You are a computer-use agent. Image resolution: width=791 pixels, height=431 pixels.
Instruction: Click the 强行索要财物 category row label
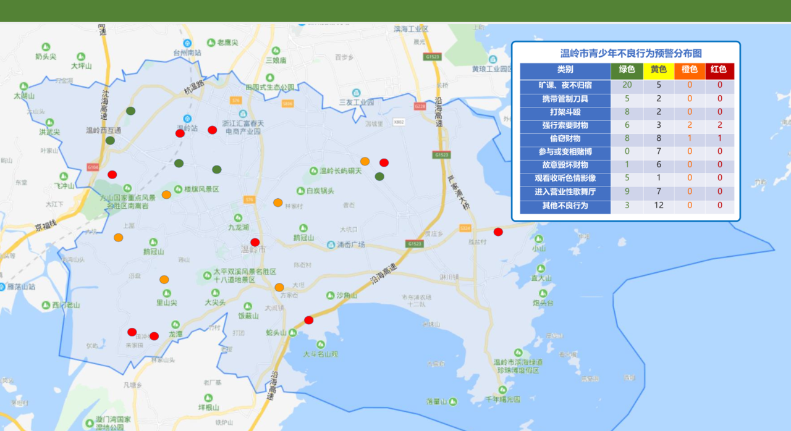[x=565, y=125]
